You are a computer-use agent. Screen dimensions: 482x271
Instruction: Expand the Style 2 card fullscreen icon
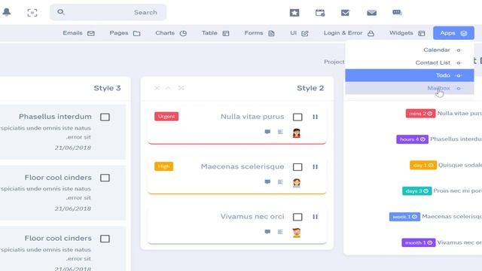(x=181, y=88)
